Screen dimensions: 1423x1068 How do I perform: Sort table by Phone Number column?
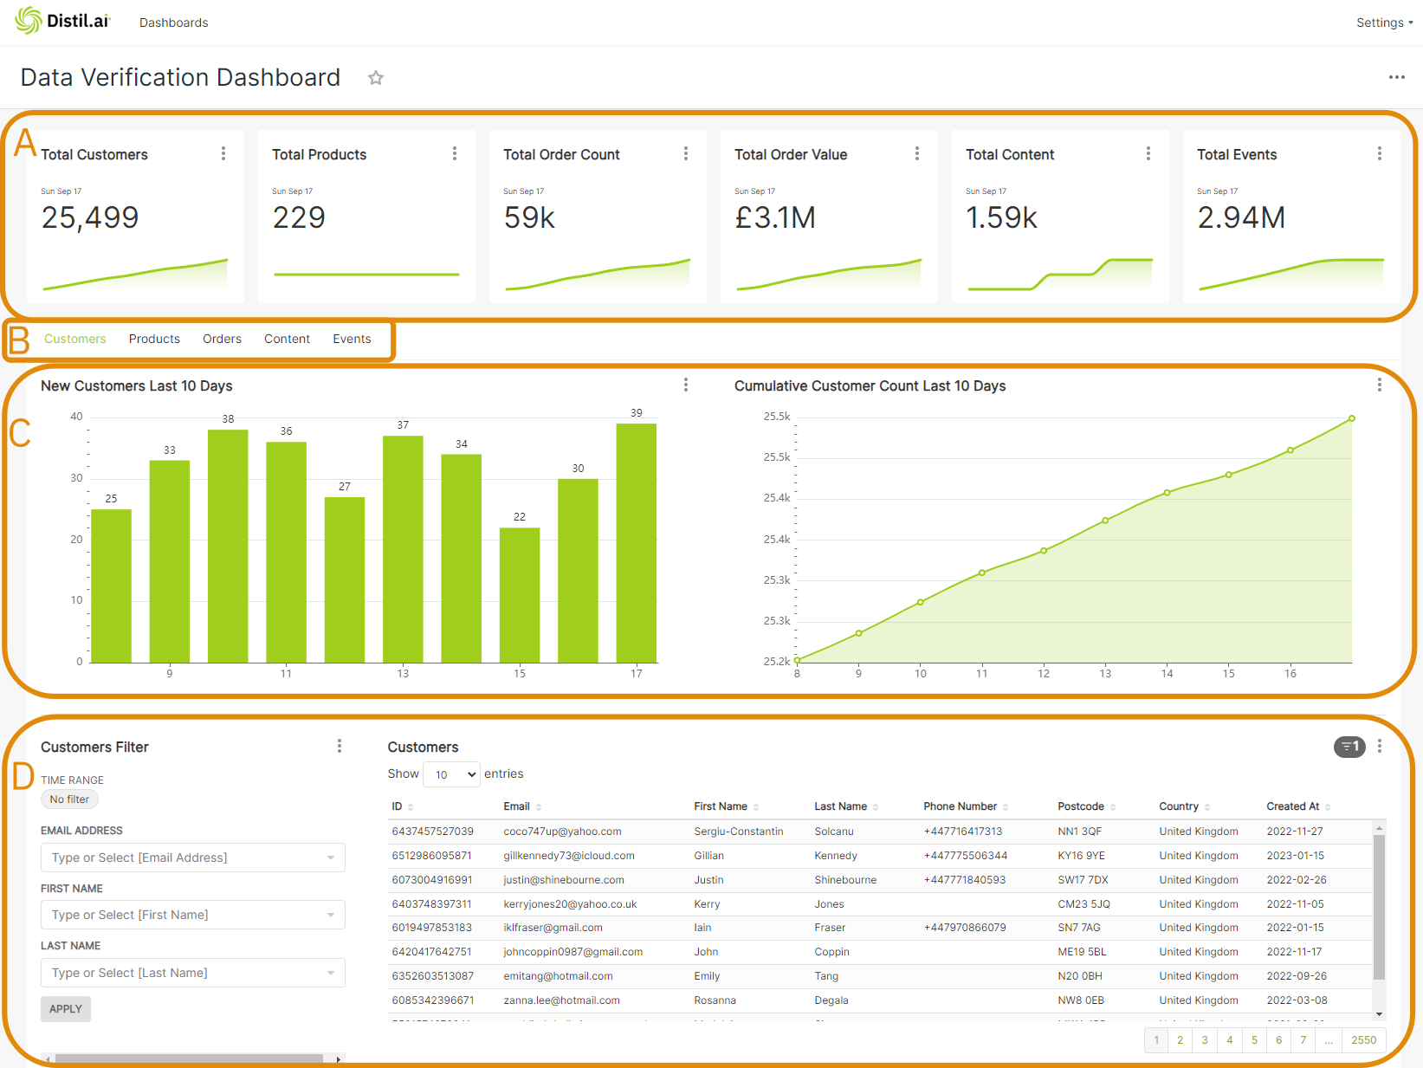966,806
